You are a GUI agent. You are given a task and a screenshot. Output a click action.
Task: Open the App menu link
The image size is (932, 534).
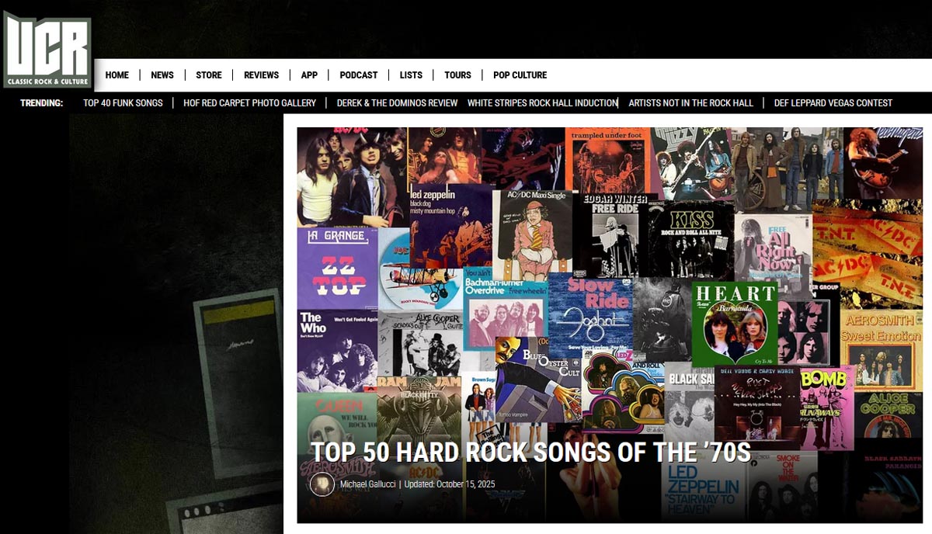click(x=309, y=75)
